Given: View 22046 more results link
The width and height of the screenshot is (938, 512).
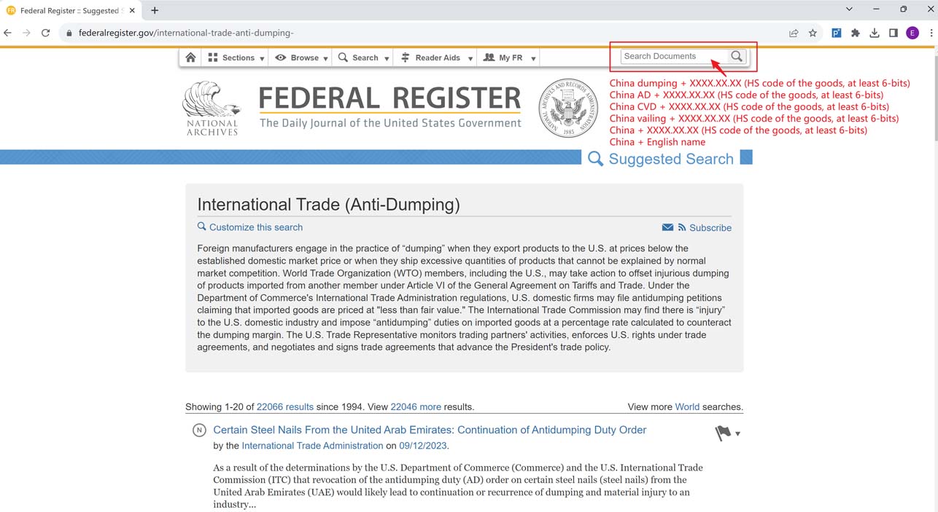Looking at the screenshot, I should 416,407.
